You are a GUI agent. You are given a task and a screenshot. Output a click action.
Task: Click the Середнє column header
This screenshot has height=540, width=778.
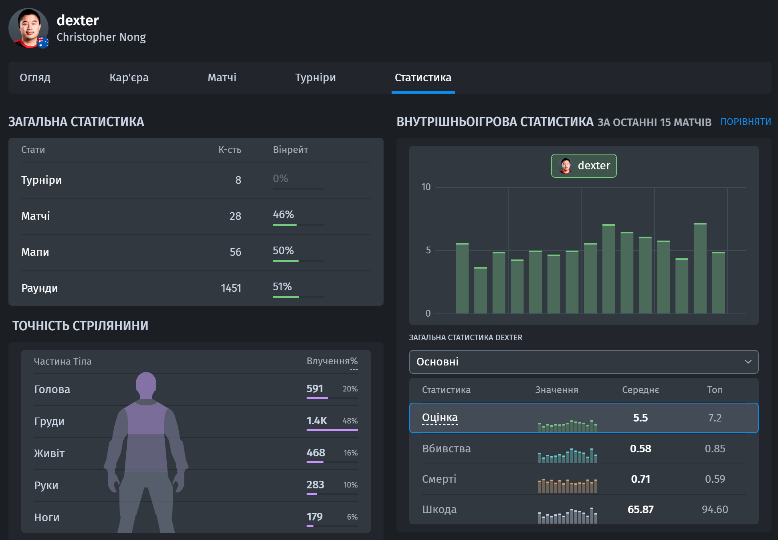coord(641,390)
